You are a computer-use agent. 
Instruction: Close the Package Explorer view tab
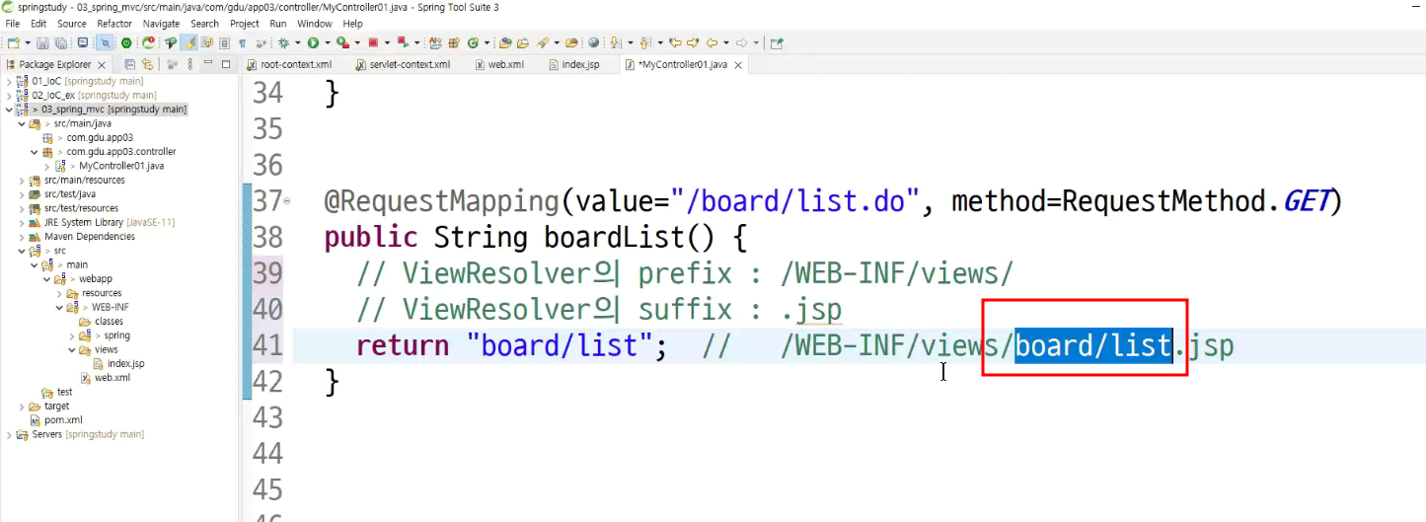coord(101,65)
